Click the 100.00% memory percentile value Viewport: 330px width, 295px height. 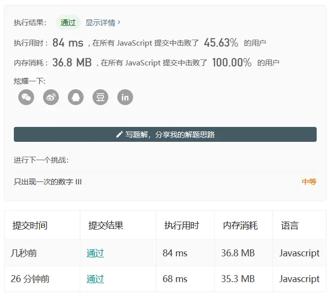click(232, 62)
